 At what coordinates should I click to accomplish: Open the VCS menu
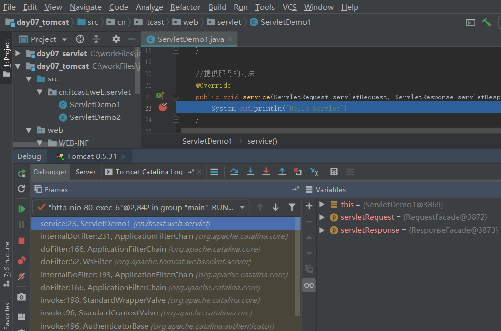tap(290, 7)
